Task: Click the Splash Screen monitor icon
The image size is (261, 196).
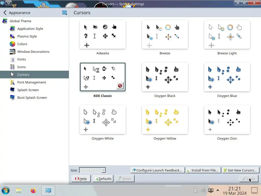Action: (x=12, y=90)
